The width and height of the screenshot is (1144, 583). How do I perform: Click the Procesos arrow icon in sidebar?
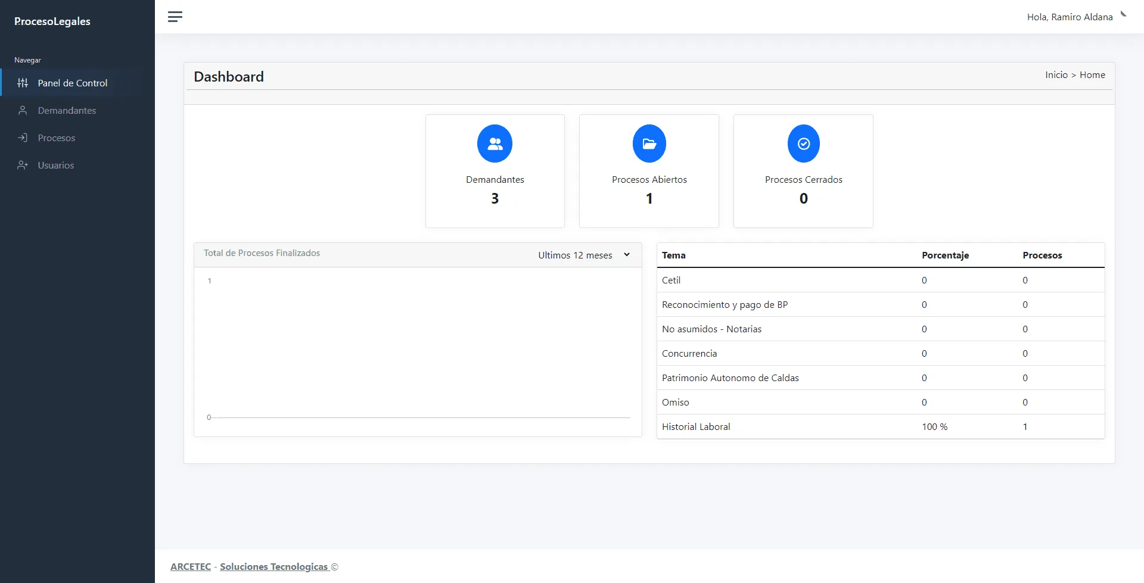pyautogui.click(x=23, y=138)
